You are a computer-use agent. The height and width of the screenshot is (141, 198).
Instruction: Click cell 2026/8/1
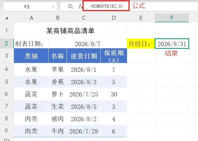[x=83, y=69]
